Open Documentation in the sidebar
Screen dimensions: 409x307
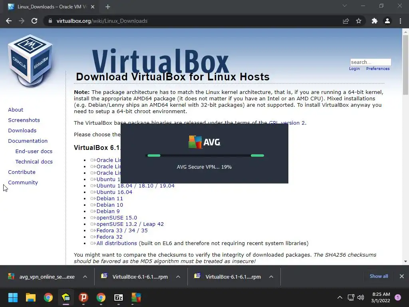28,141
